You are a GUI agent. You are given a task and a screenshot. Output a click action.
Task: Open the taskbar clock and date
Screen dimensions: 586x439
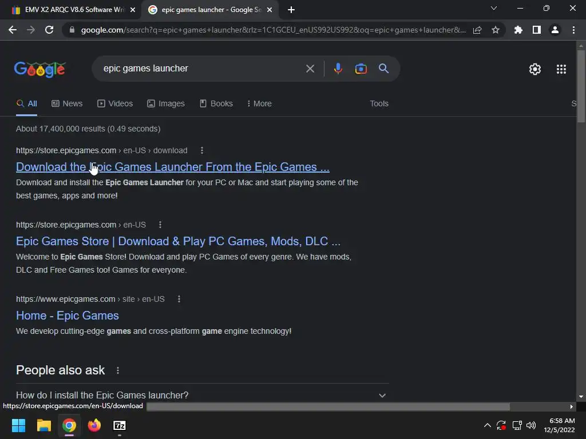559,425
